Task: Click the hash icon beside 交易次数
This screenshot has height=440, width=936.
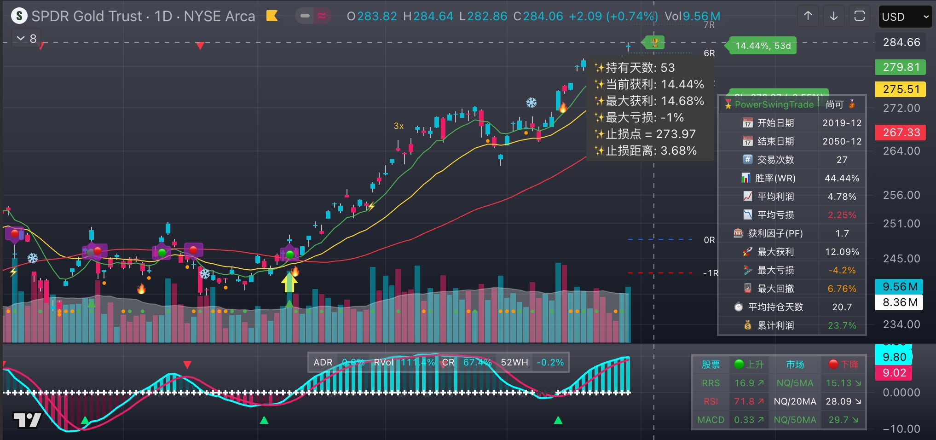Action: [x=747, y=160]
